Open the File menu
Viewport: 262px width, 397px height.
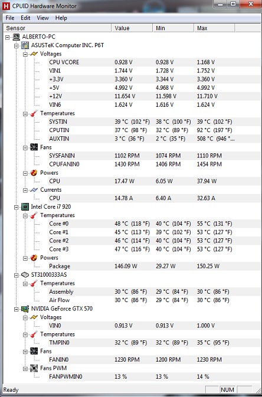coord(10,18)
